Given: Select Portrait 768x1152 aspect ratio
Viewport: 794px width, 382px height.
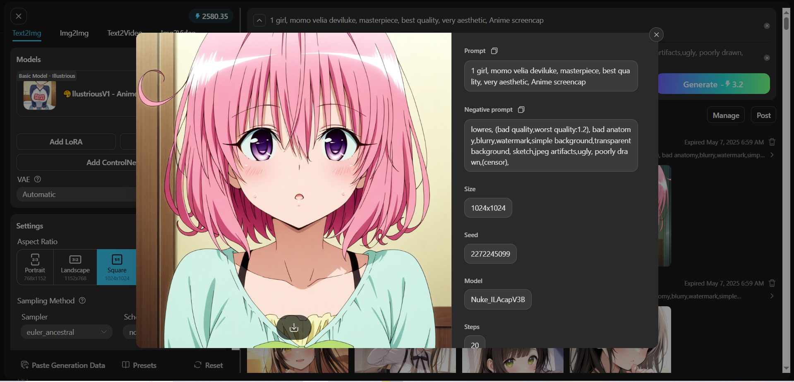Looking at the screenshot, I should point(35,267).
